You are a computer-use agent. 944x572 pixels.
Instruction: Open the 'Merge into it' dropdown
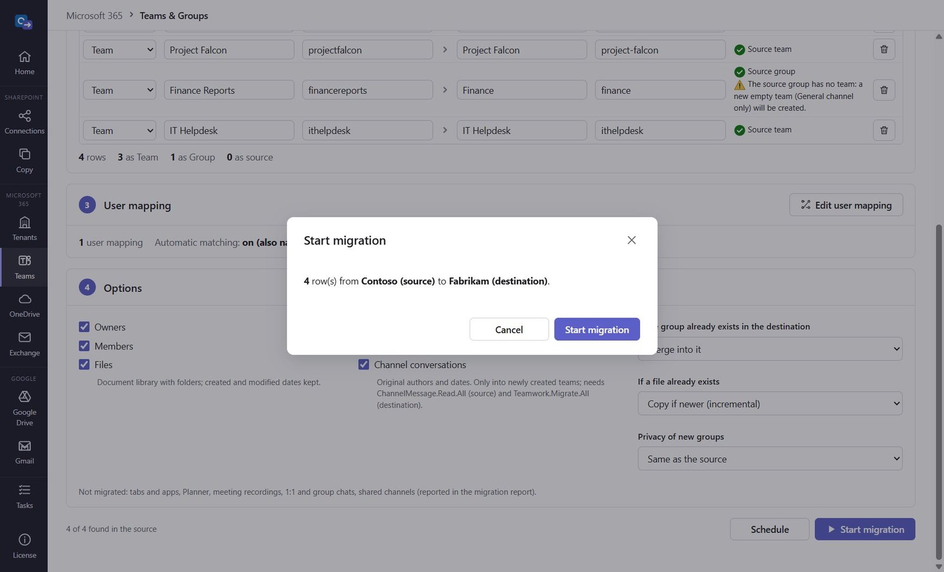click(770, 349)
